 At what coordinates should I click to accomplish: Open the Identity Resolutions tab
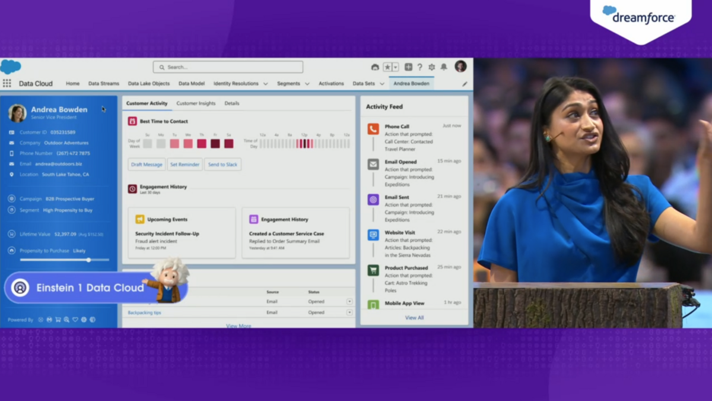pyautogui.click(x=236, y=84)
